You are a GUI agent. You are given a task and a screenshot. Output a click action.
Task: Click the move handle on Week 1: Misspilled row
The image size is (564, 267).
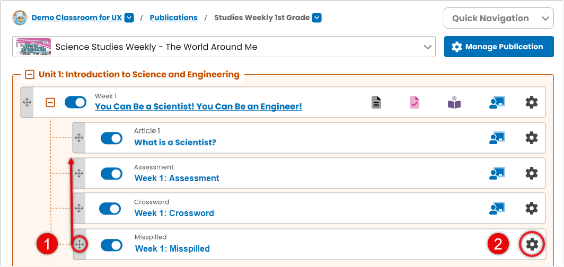point(79,244)
